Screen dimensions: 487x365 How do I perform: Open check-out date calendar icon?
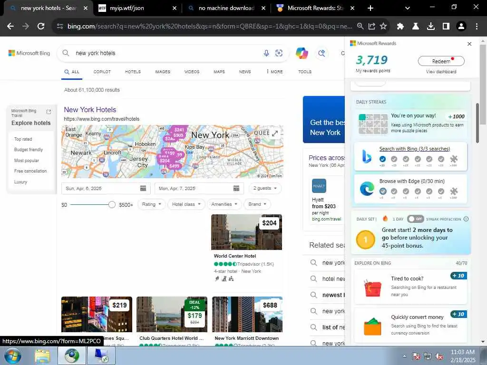click(236, 188)
